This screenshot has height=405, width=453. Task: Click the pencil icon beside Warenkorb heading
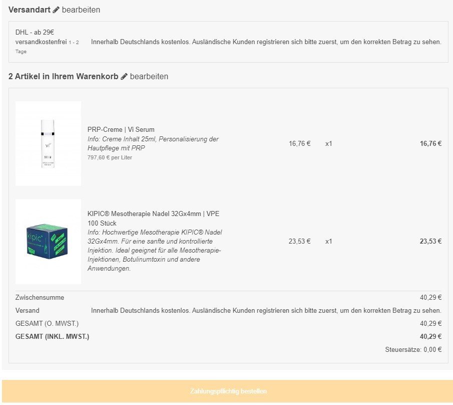click(x=124, y=77)
